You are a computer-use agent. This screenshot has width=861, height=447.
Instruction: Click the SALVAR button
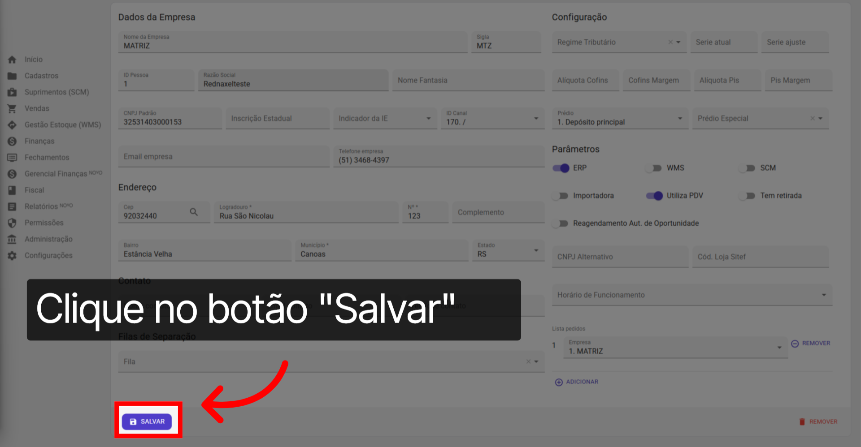(x=147, y=421)
